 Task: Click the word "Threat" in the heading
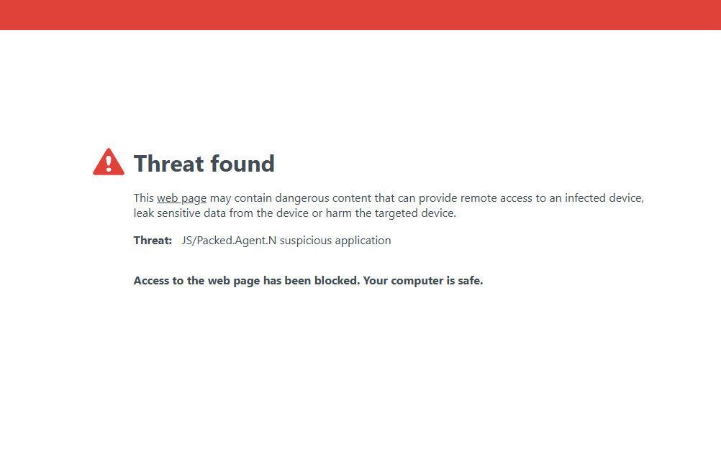[x=169, y=164]
